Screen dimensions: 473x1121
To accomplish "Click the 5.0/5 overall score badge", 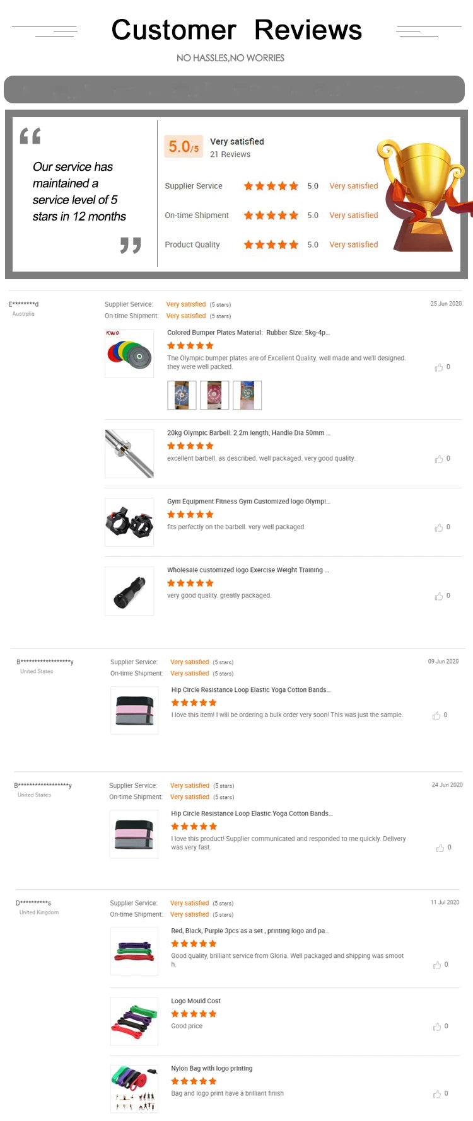I will click(x=183, y=146).
